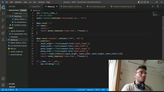Open the Source Control view
The width and height of the screenshot is (164, 92).
point(3,20)
